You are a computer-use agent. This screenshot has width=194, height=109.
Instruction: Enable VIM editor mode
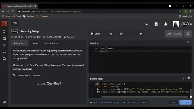[169, 34]
